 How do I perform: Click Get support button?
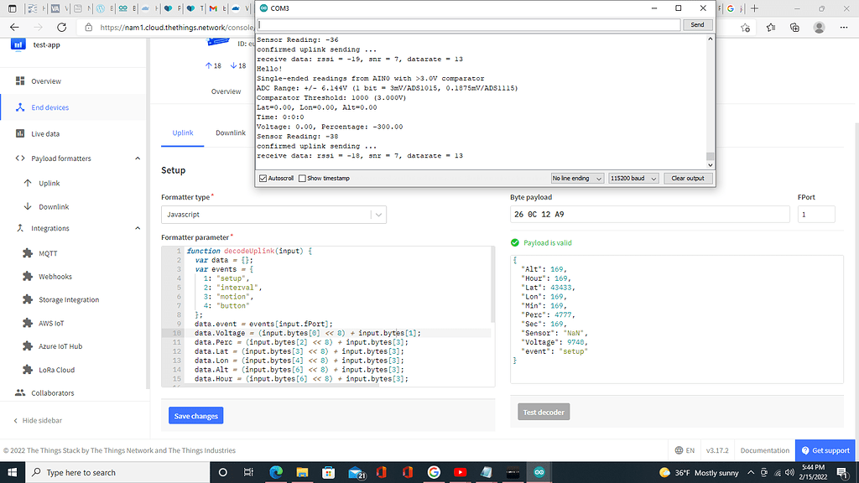(x=825, y=450)
